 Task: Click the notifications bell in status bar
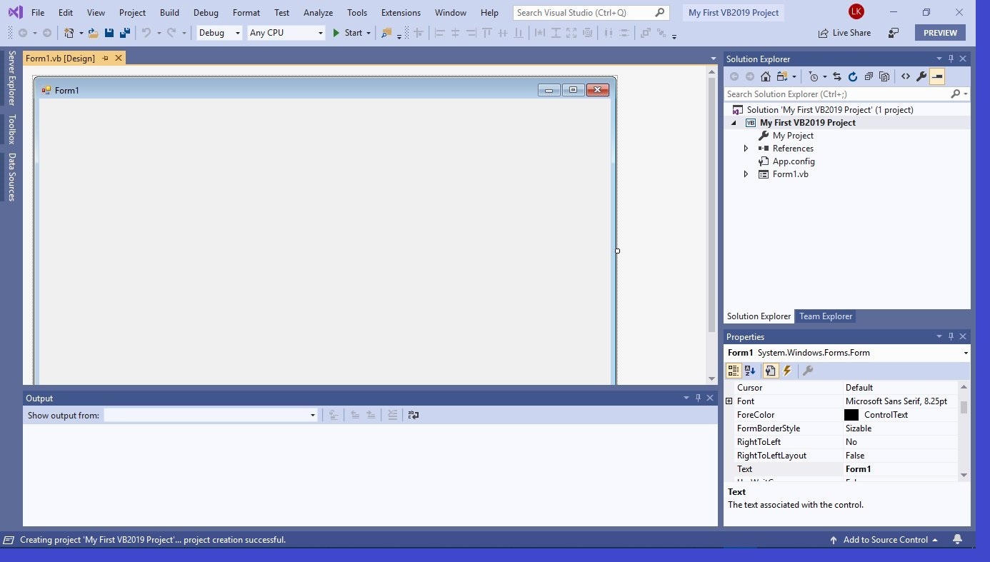[x=957, y=540]
